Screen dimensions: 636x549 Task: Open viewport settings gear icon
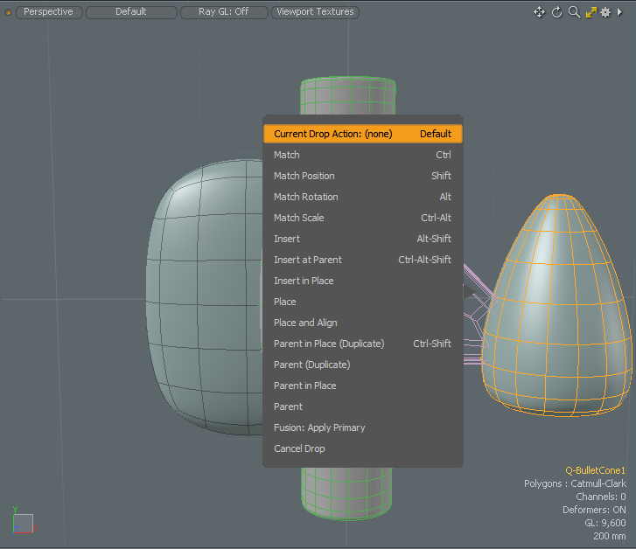[605, 12]
